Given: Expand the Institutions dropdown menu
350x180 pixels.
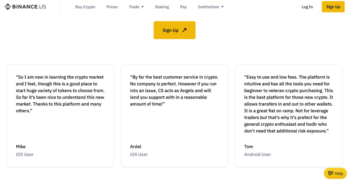Looking at the screenshot, I should tap(211, 7).
